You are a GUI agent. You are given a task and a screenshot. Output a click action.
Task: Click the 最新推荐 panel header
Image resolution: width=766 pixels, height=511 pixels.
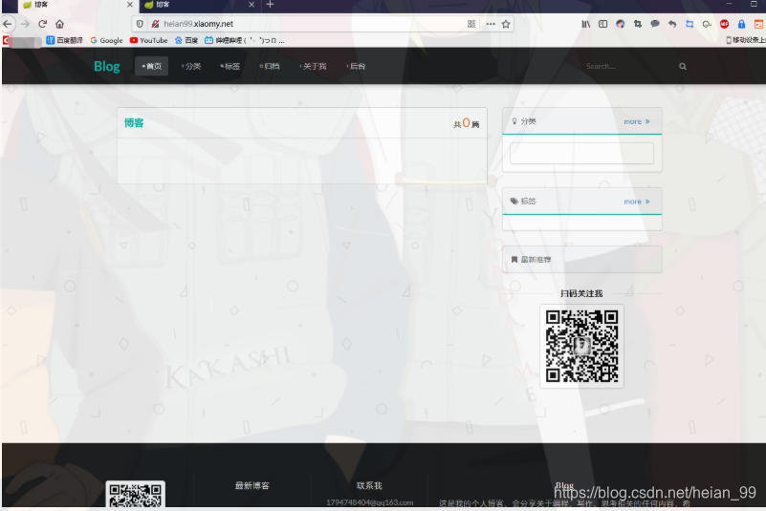[x=581, y=259]
